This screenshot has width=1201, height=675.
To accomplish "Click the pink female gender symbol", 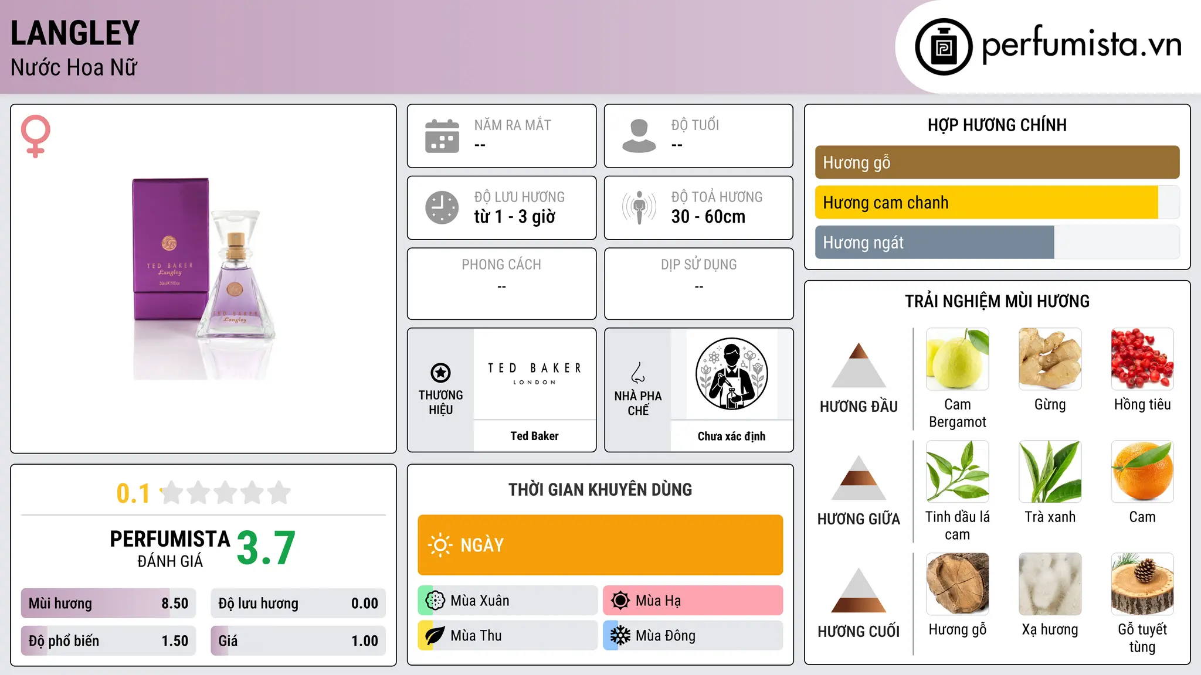I will 36,136.
